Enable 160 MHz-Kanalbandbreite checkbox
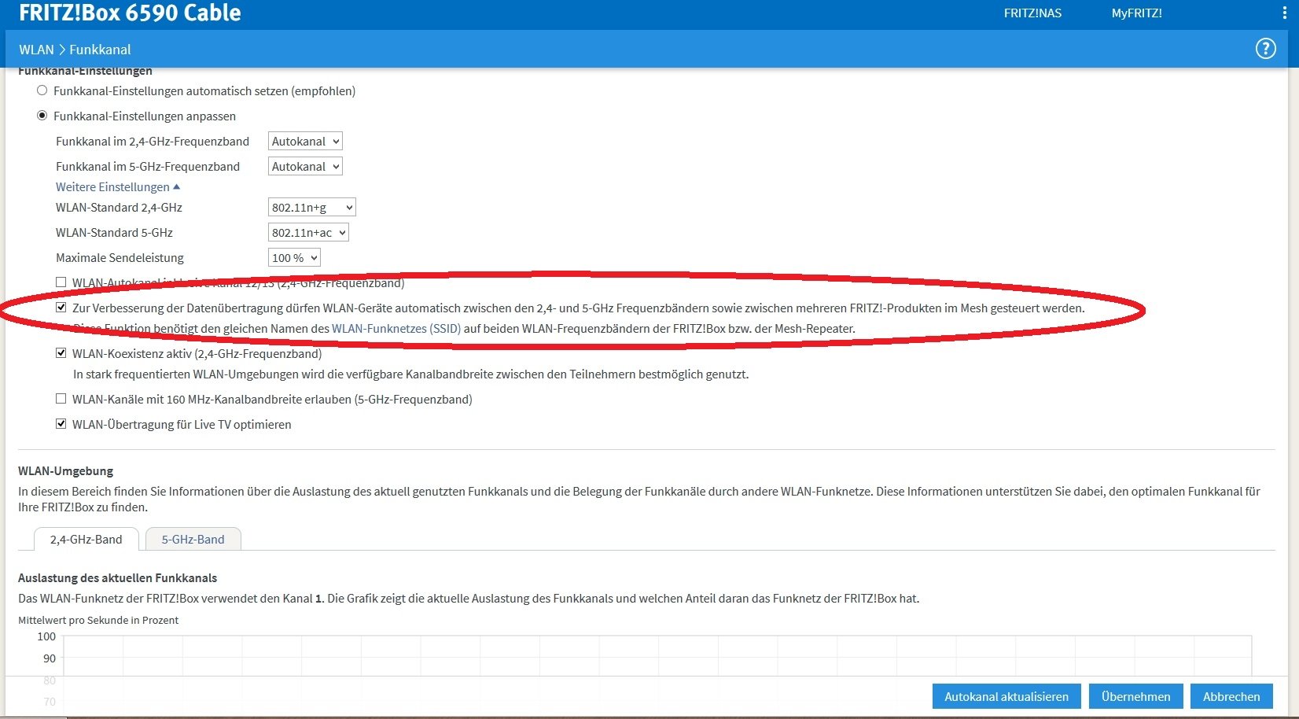The image size is (1299, 719). [61, 399]
